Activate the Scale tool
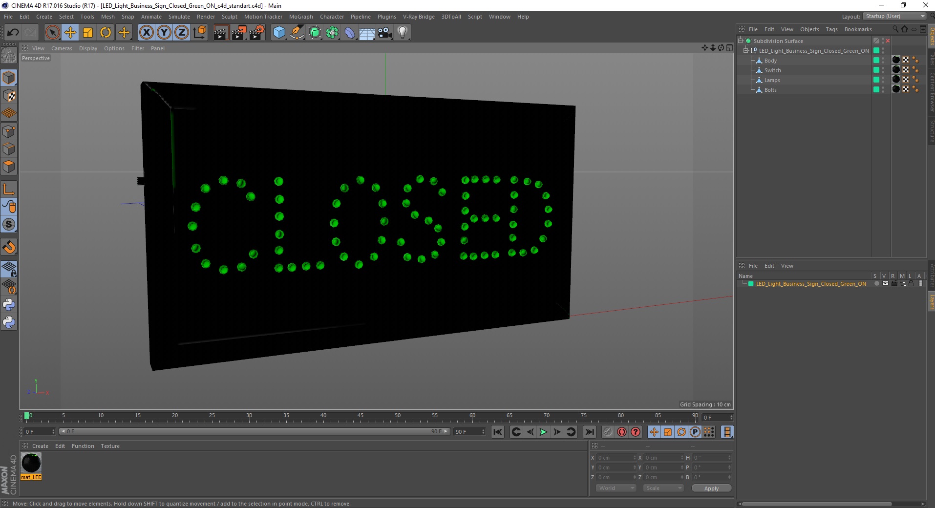Image resolution: width=935 pixels, height=508 pixels. click(x=88, y=32)
